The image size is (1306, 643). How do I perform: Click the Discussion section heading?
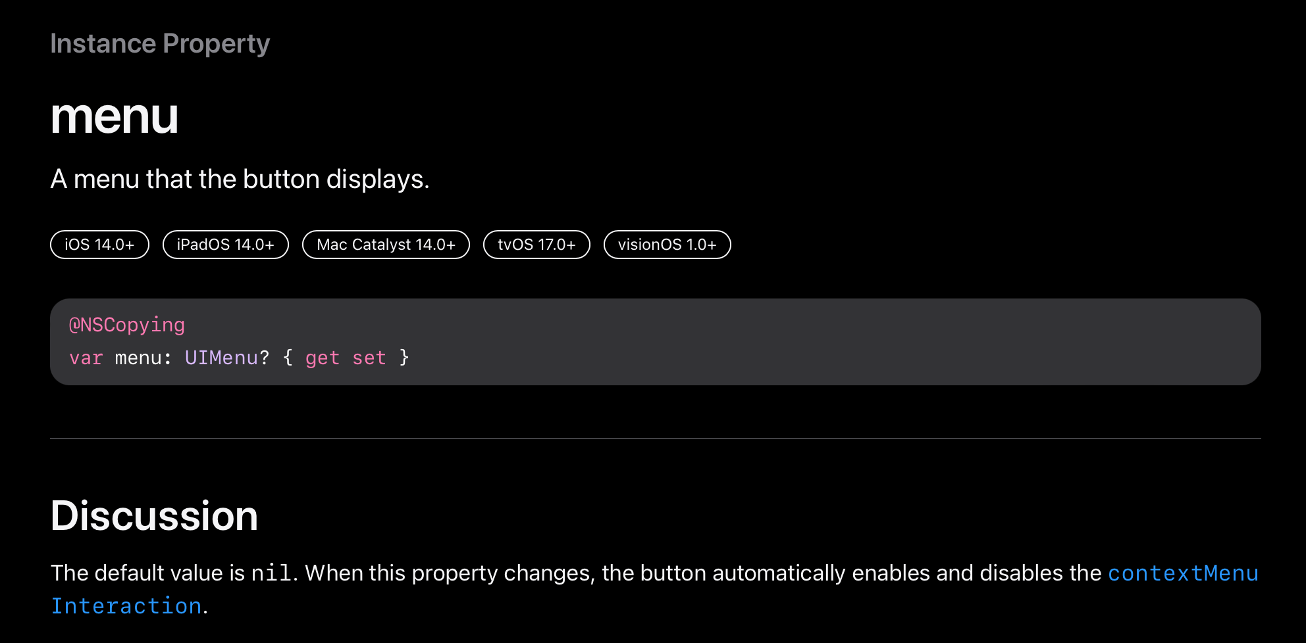click(x=154, y=515)
